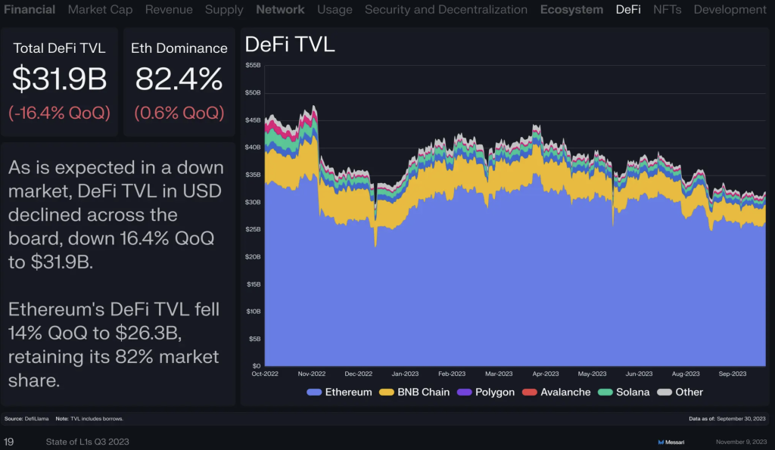Go to the Network section tab
The width and height of the screenshot is (775, 450).
pyautogui.click(x=280, y=9)
